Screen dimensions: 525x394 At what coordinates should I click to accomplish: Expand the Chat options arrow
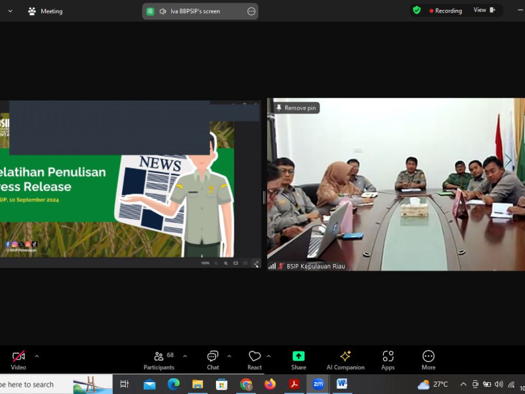pos(229,356)
